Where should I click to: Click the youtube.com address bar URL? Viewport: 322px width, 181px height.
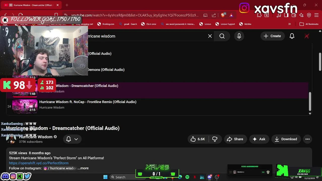pos(135,15)
